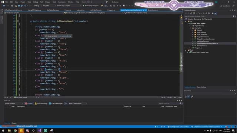Select SwitchPatternMatchingDemo.cs in Solution Explorer
Viewport: 237px width, 133px height.
207,44
